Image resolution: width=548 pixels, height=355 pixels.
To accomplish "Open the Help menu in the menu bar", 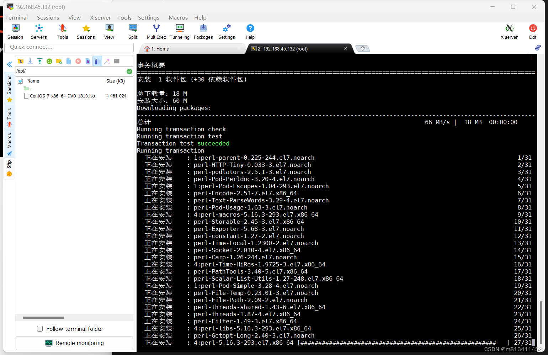I will 200,17.
